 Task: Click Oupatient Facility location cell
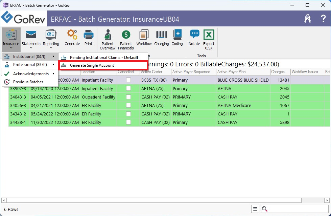98,97
